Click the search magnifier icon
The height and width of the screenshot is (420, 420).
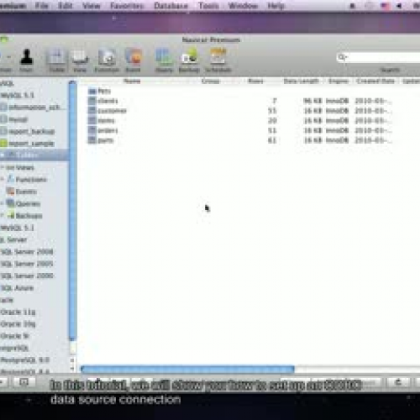point(342,57)
